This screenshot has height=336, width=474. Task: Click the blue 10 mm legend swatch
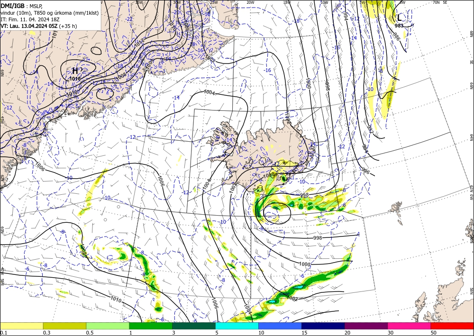click(x=280, y=326)
